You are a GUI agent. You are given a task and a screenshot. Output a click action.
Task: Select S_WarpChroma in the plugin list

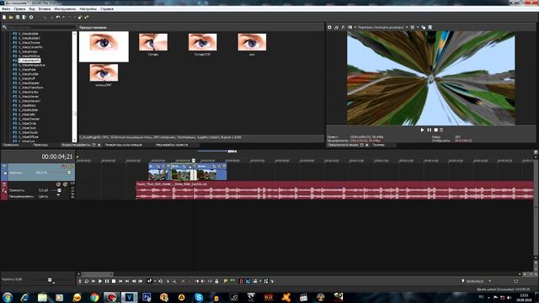tap(29, 43)
